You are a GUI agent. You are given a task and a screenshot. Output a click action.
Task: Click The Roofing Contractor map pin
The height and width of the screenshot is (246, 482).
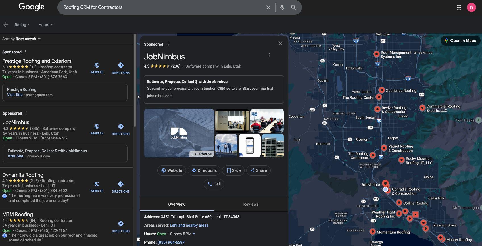pos(373,155)
